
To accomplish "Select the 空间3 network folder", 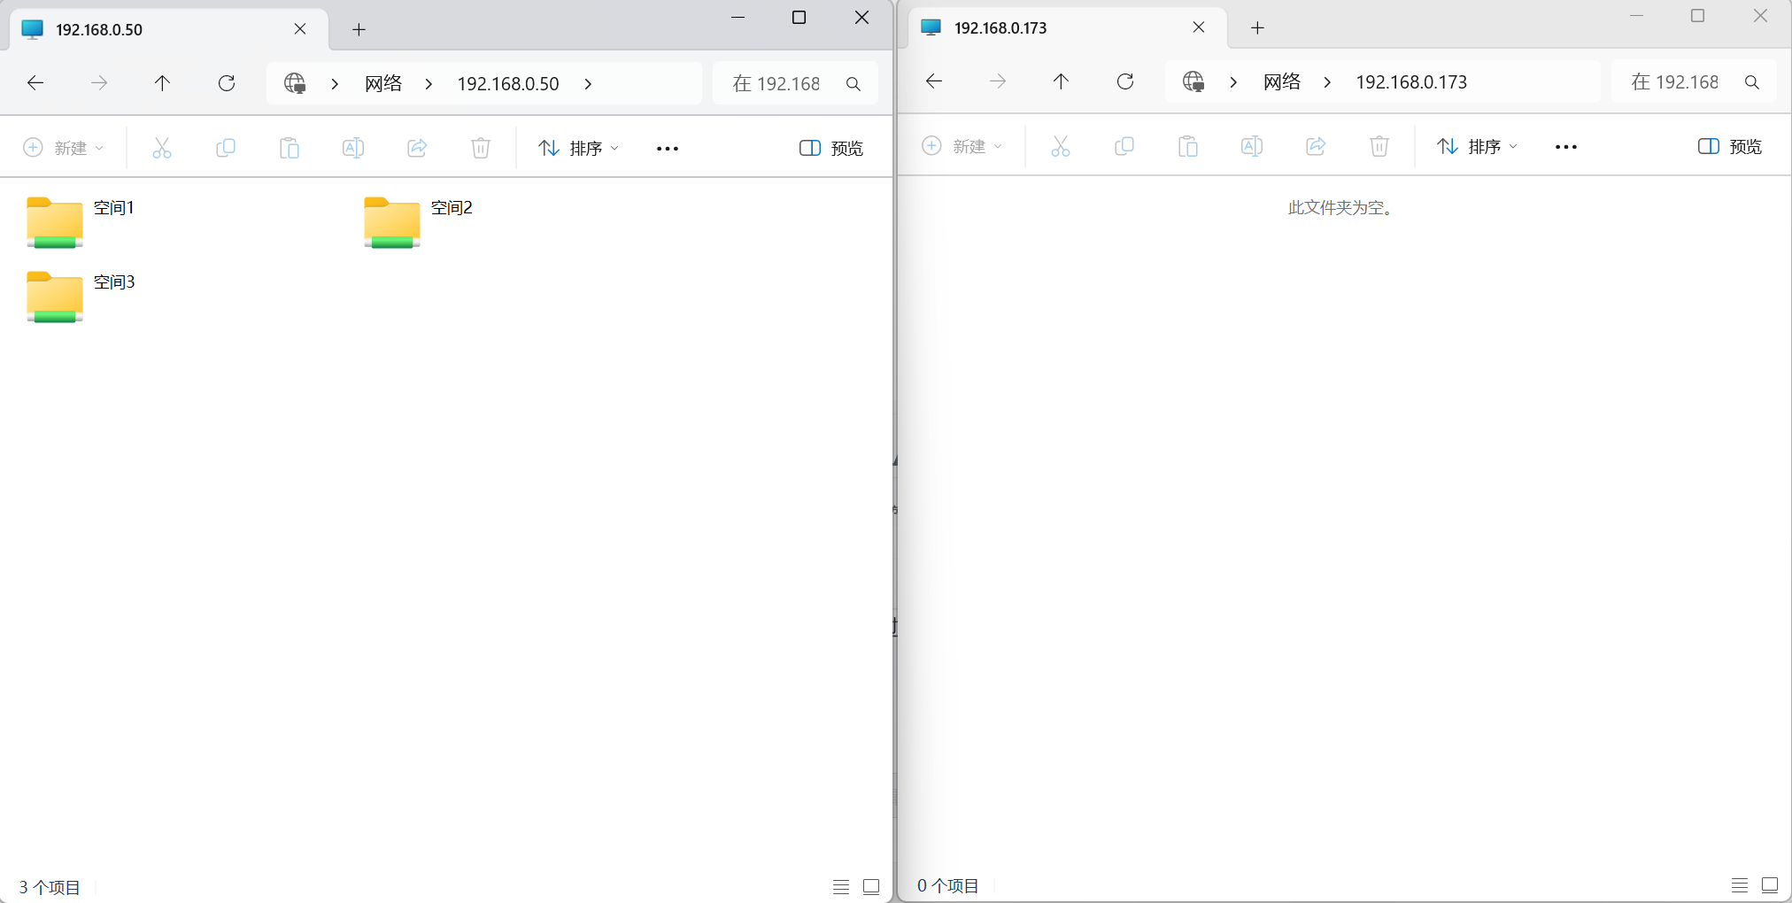I will click(x=81, y=296).
